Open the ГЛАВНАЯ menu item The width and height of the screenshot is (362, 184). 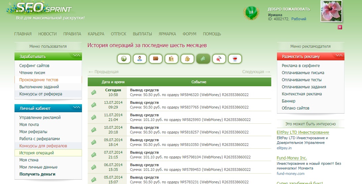click(x=23, y=34)
